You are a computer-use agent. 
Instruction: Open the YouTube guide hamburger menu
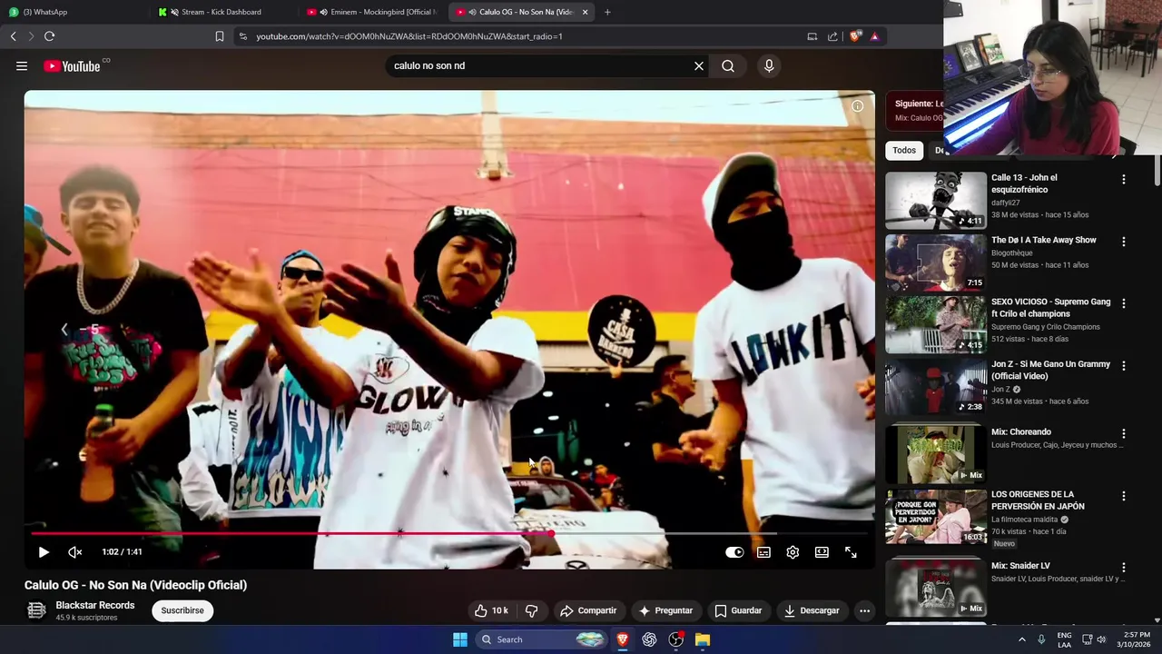click(x=22, y=65)
